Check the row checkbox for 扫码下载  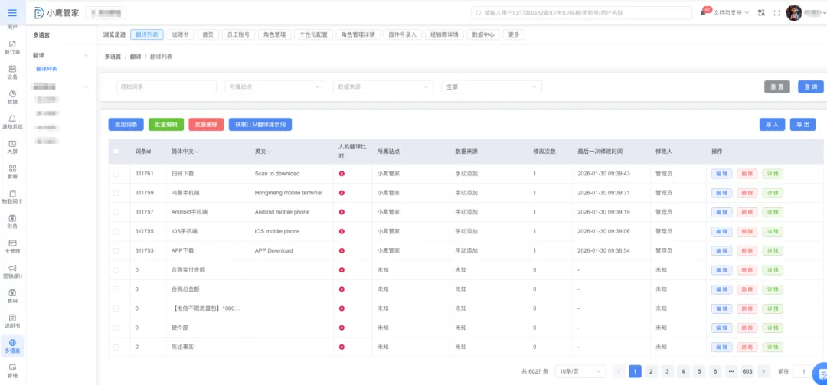pyautogui.click(x=116, y=174)
